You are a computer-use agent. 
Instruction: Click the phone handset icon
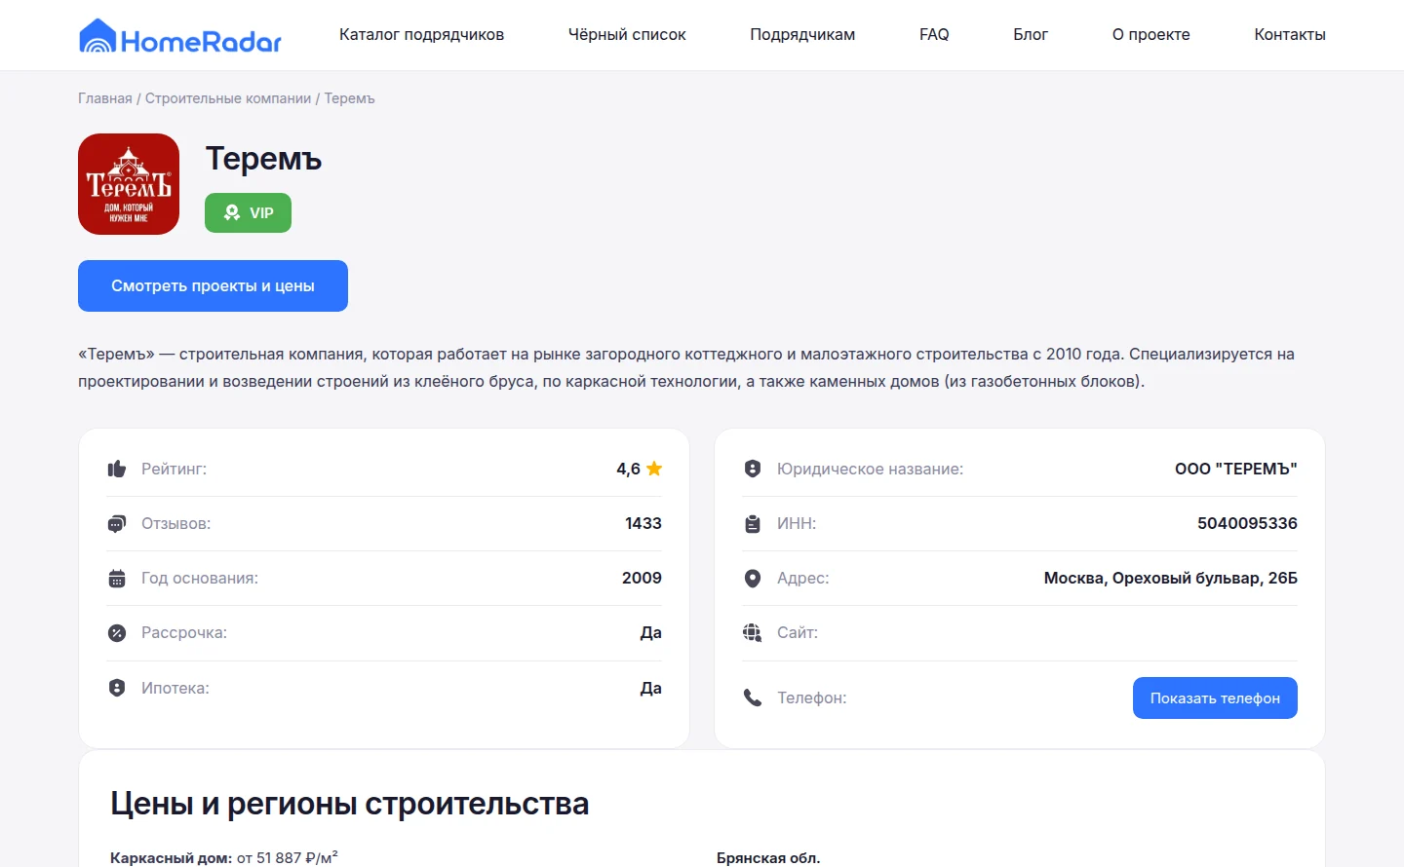753,697
